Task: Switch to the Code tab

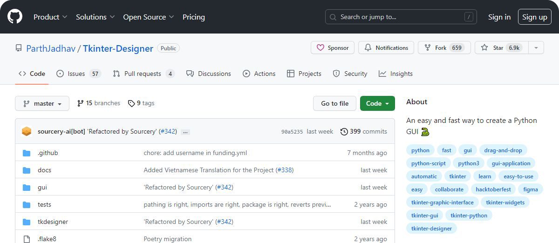Action: [x=32, y=74]
